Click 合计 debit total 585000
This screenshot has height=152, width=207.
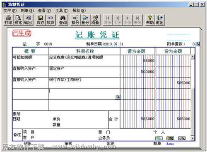(x=147, y=119)
